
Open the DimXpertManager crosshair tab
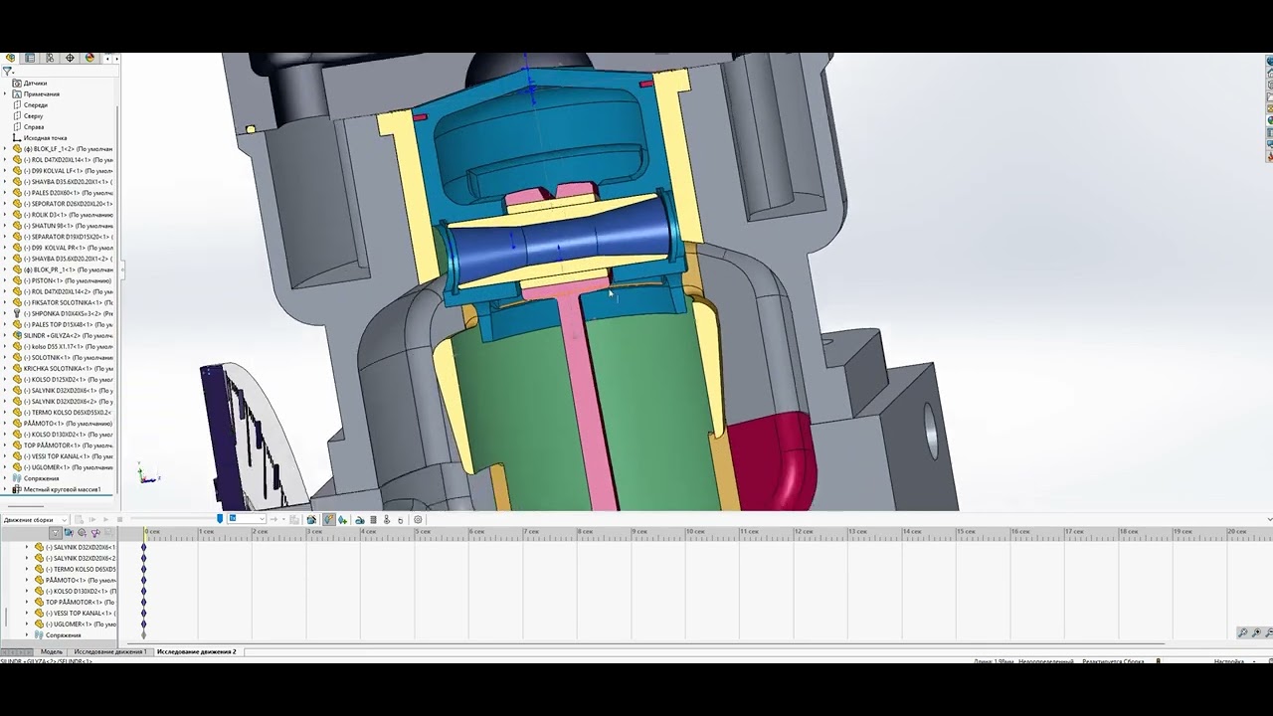click(70, 58)
